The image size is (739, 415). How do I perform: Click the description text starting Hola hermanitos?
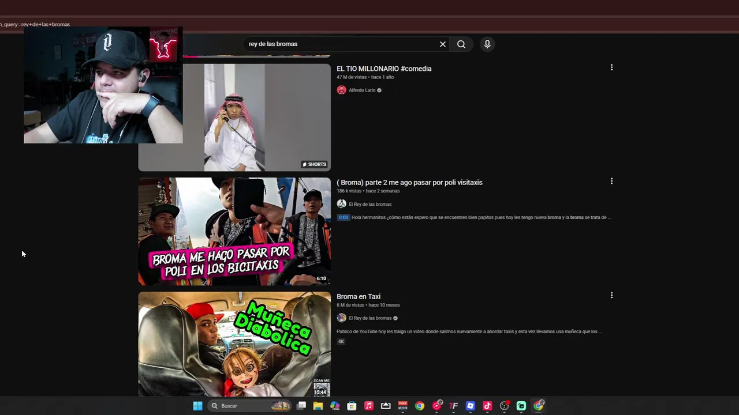tap(480, 217)
